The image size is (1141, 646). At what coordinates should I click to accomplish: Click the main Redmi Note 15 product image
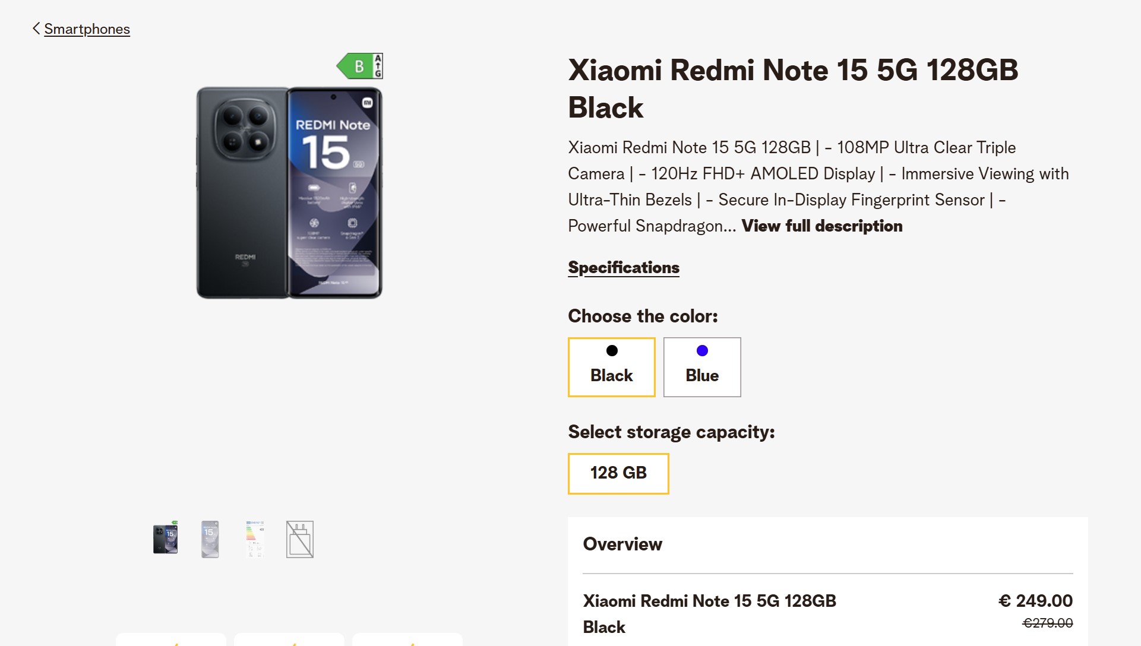pos(289,190)
